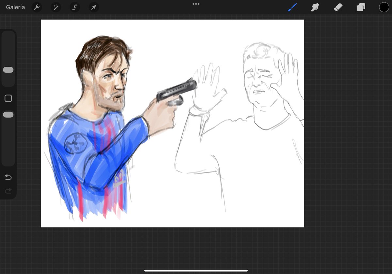
Task: Adjust the brush opacity slider handle
Action: (x=8, y=115)
